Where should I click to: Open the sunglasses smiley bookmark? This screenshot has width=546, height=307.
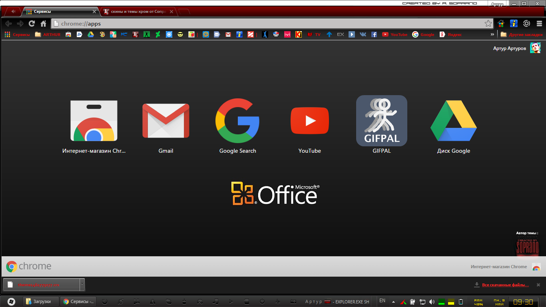[x=180, y=35]
